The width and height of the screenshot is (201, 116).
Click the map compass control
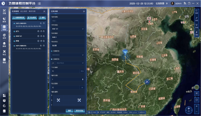[189, 110]
